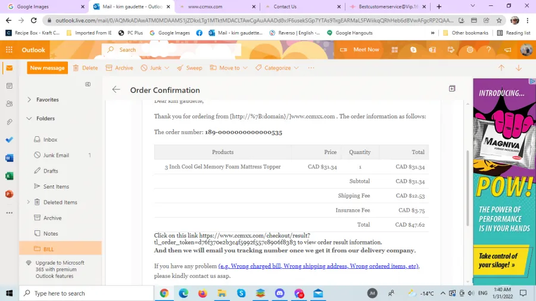
Task: Switch to Google Images tab
Action: coord(45,7)
